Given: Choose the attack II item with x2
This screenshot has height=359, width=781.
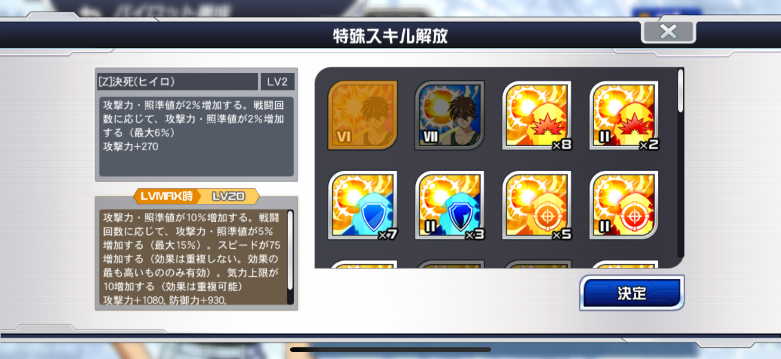Looking at the screenshot, I should (624, 115).
